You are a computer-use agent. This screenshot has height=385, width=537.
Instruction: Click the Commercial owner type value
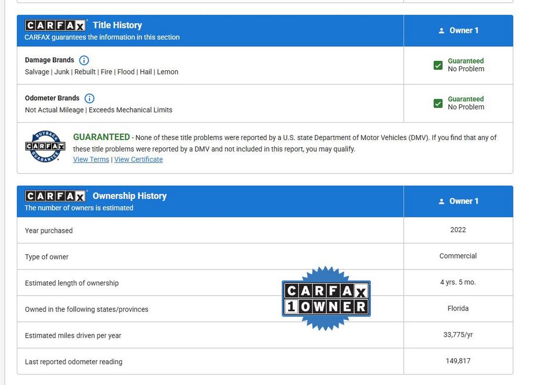pyautogui.click(x=458, y=256)
